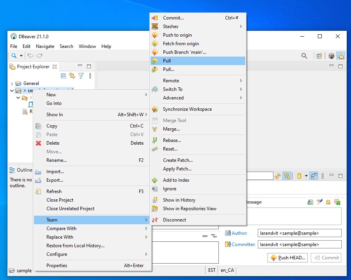Click the Add Signed-off-by icon

[x=319, y=202]
